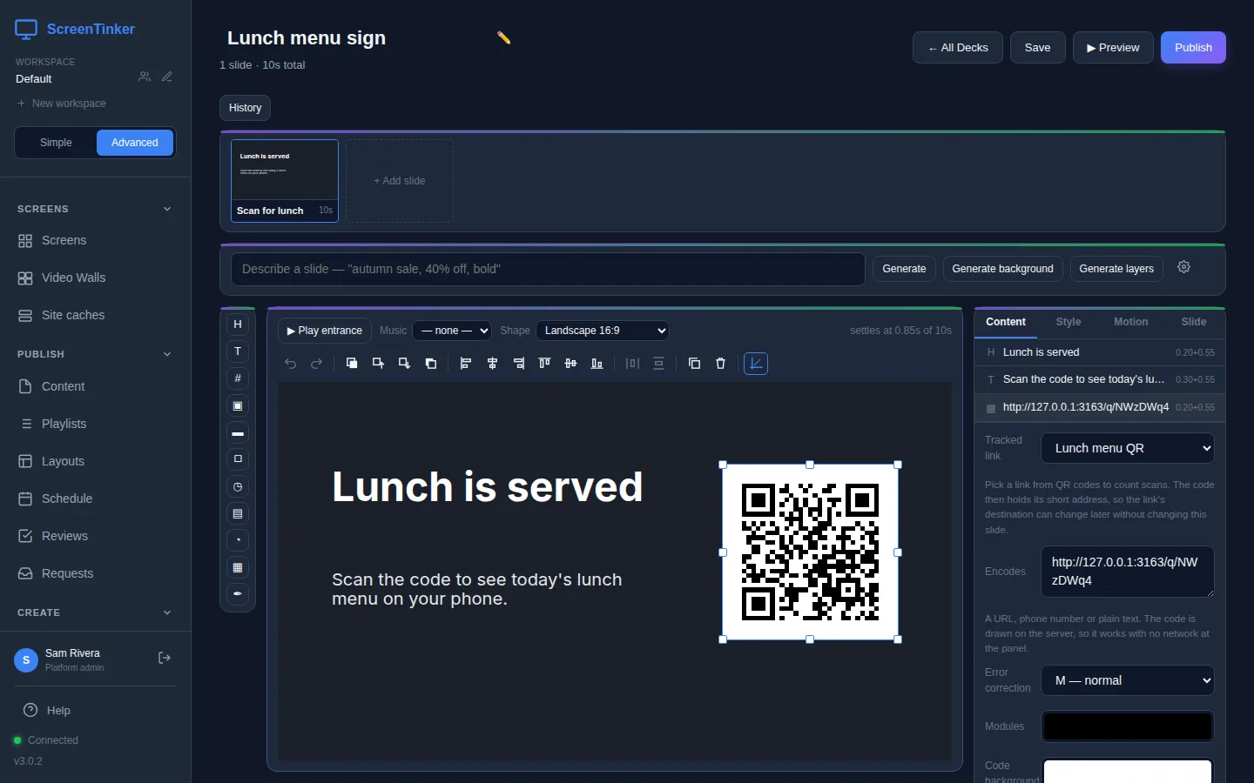
Task: Open workspace members icon
Action: pos(145,77)
